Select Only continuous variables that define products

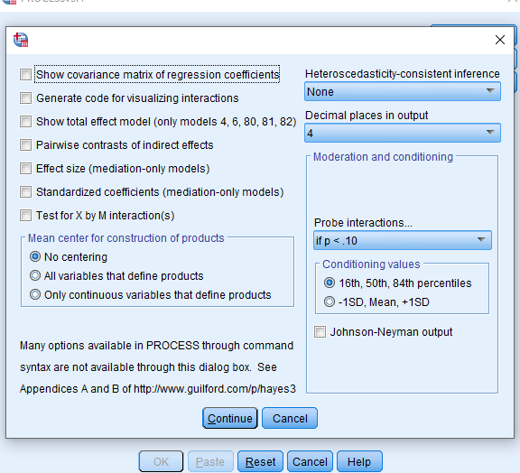point(35,294)
